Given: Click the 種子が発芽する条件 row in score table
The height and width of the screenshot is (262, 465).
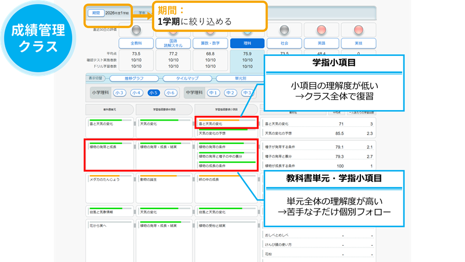Looking at the screenshot, I should click(x=318, y=147).
